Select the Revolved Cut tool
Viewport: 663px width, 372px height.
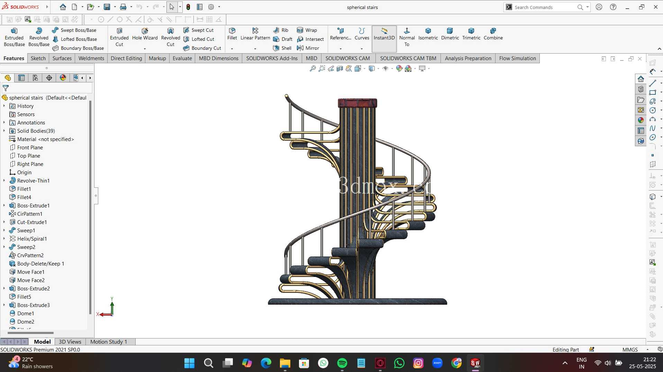(171, 37)
